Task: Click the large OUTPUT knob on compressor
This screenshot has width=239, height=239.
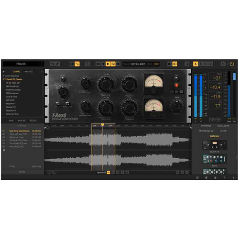Action: 176,106
